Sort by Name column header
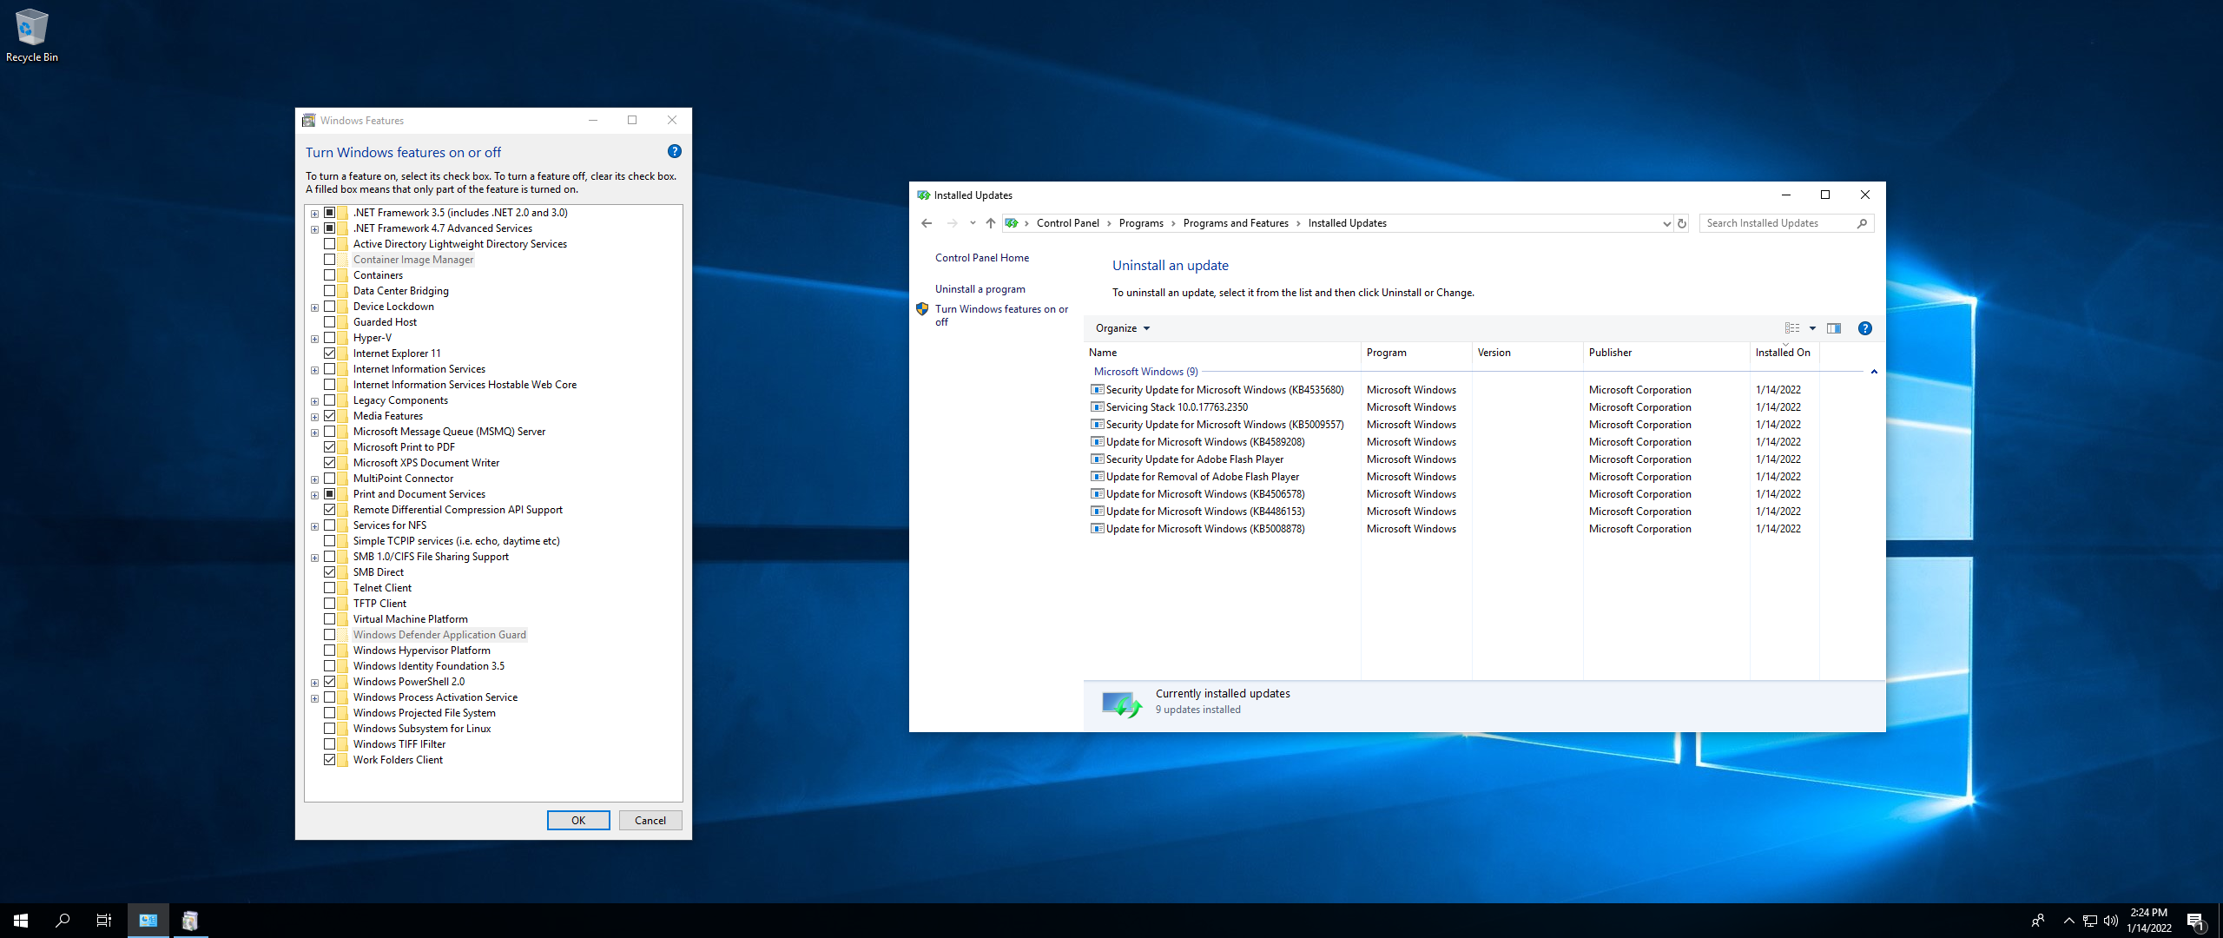This screenshot has height=938, width=2223. click(x=1223, y=353)
